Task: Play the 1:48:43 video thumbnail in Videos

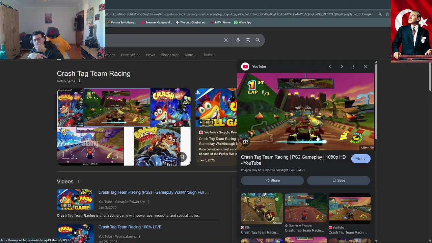Action: click(75, 200)
